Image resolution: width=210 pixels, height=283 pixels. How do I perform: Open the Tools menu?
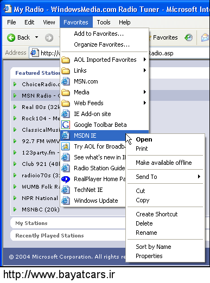click(104, 22)
